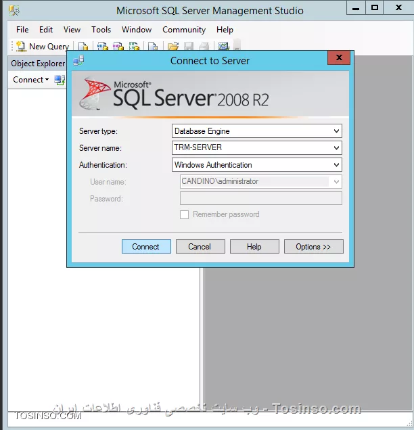The height and width of the screenshot is (430, 414).
Task: Open the Community menu
Action: pyautogui.click(x=184, y=30)
